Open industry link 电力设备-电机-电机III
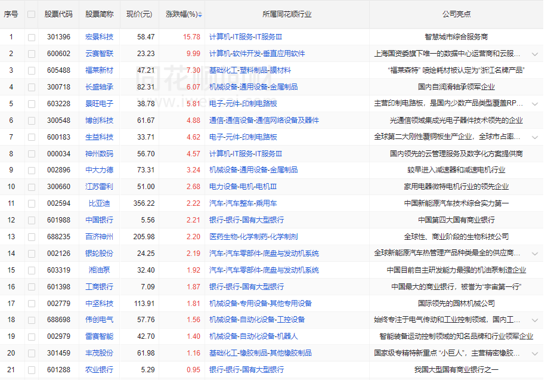 click(x=243, y=187)
